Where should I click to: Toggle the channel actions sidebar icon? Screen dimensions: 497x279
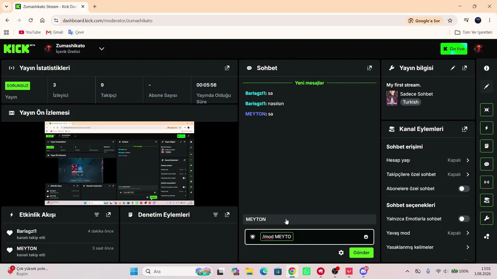(x=487, y=200)
